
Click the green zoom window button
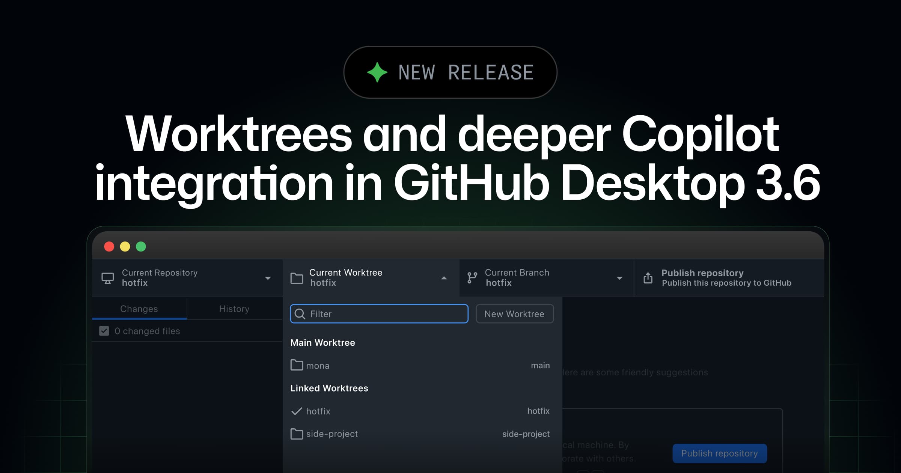tap(141, 247)
